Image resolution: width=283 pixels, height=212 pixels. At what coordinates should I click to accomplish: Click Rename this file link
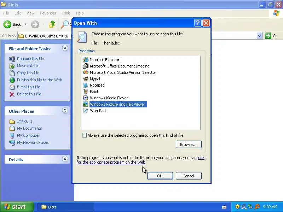30,59
